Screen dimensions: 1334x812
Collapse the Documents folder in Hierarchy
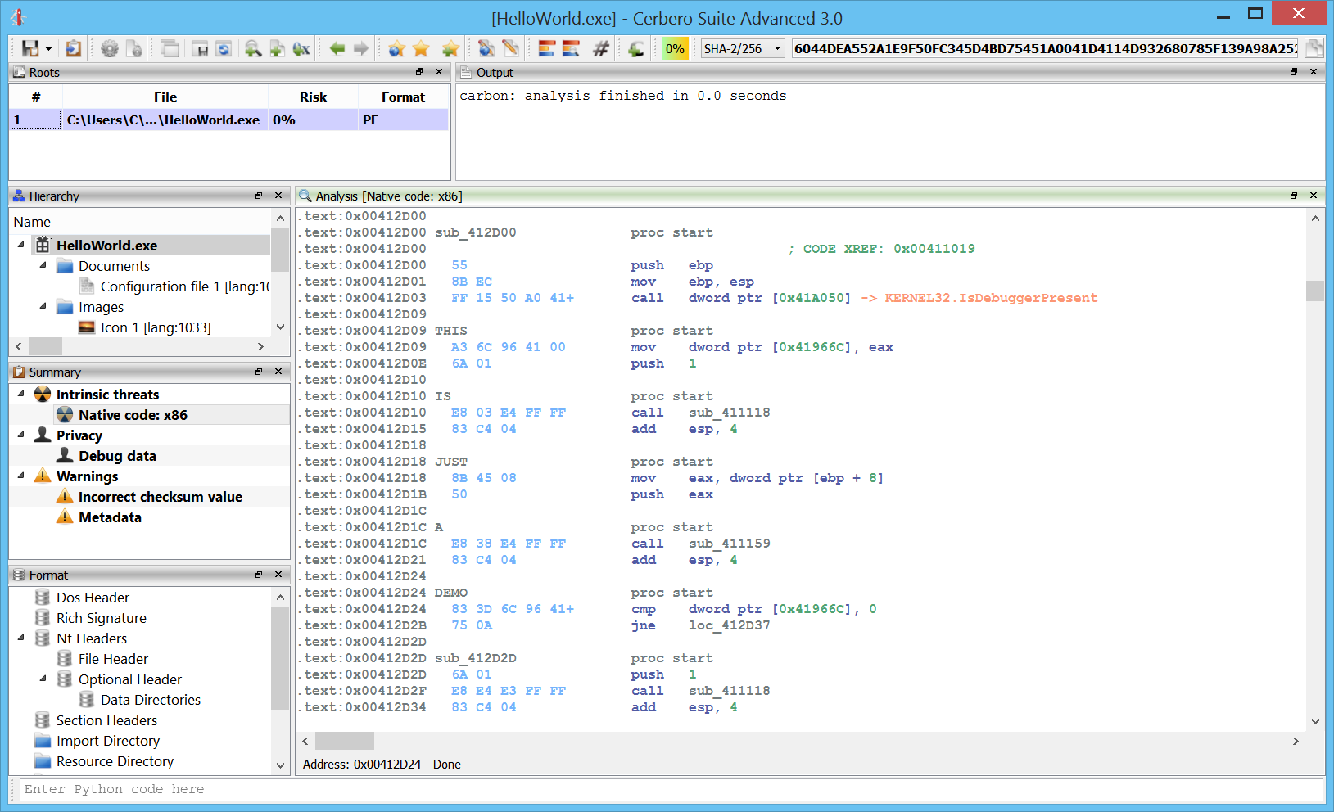43,265
